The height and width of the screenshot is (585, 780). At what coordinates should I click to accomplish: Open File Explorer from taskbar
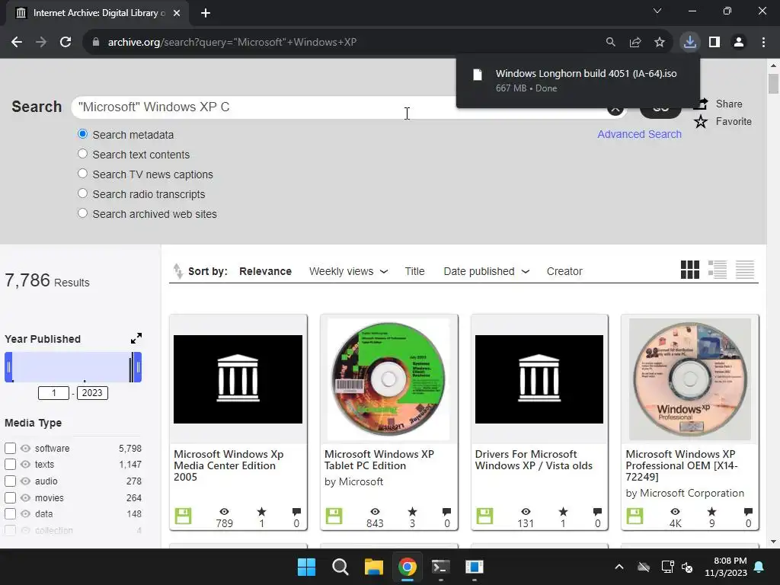[x=373, y=567]
